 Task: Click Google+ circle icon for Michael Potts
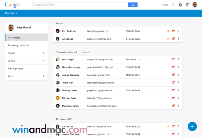pos(173,98)
